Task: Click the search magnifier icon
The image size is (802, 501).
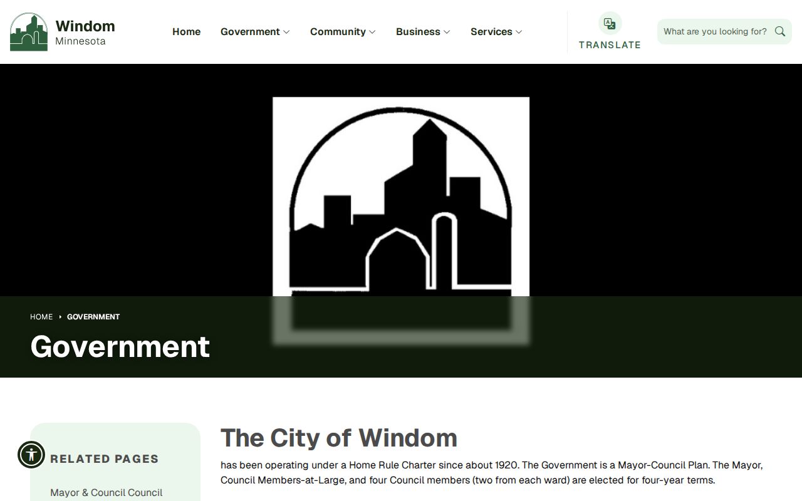Action: point(780,31)
